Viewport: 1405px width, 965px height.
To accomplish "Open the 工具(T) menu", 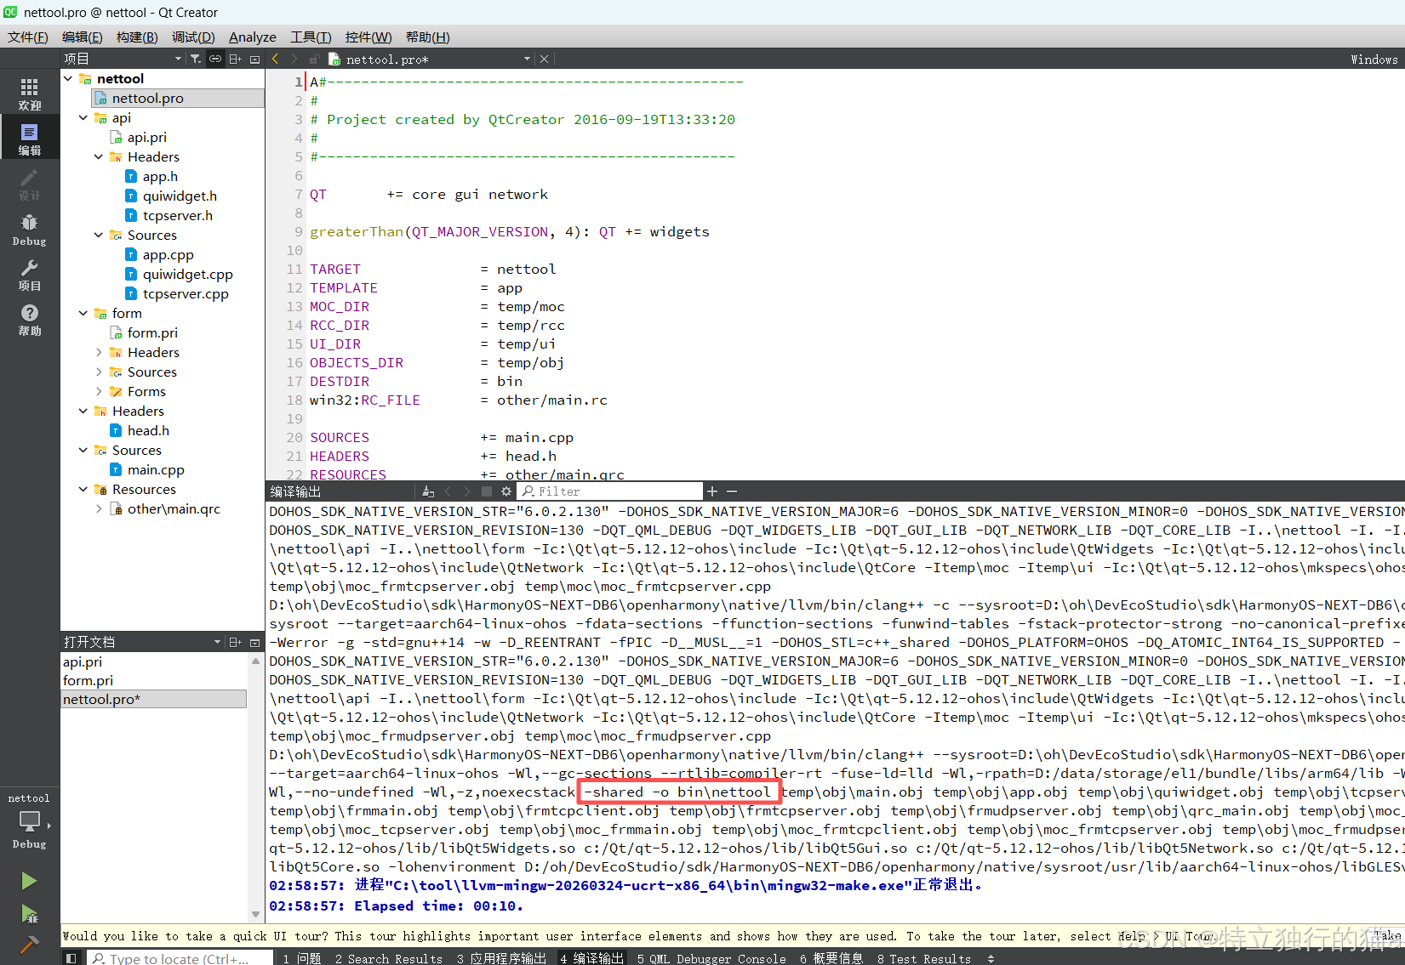I will click(x=311, y=37).
